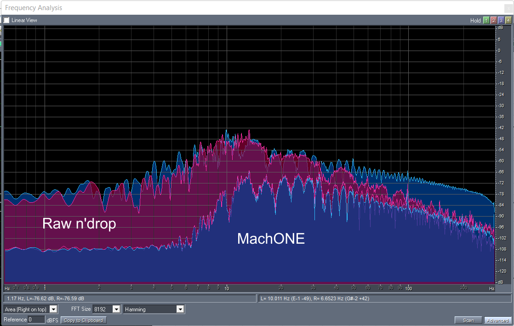Image resolution: width=514 pixels, height=326 pixels.
Task: Focus the Reference dBFS input field
Action: pos(36,320)
